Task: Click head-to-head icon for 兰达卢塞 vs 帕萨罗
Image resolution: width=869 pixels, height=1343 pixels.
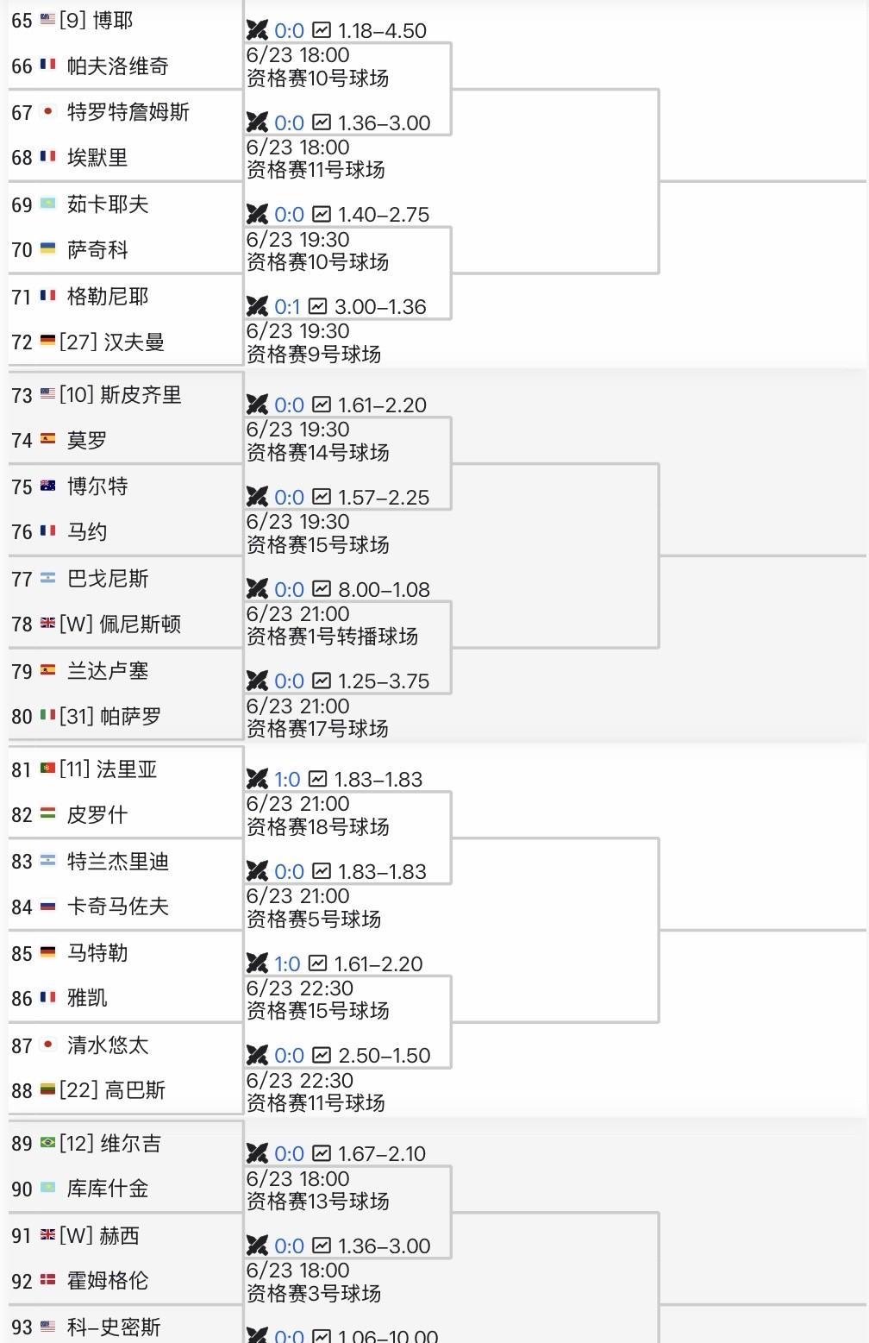Action: point(257,681)
